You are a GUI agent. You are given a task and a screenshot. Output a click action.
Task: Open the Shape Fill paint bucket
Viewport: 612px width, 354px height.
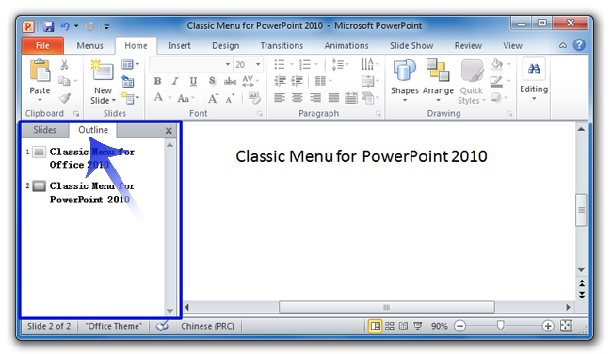[496, 64]
